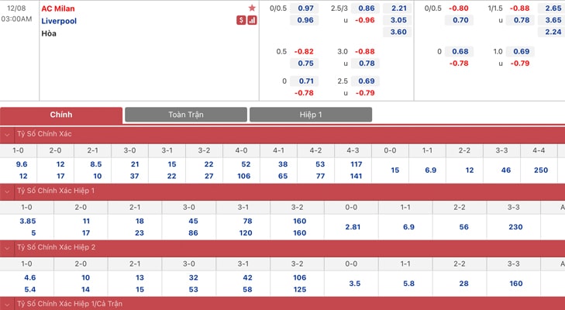Pick 9.6 odds for 1-0 full-match score
Screen dimensions: 565x310
[22, 164]
